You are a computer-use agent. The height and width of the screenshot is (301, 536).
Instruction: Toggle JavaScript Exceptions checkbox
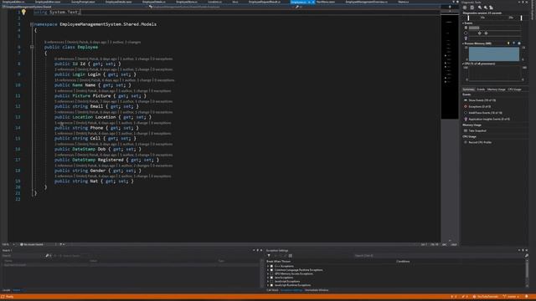coord(271,281)
